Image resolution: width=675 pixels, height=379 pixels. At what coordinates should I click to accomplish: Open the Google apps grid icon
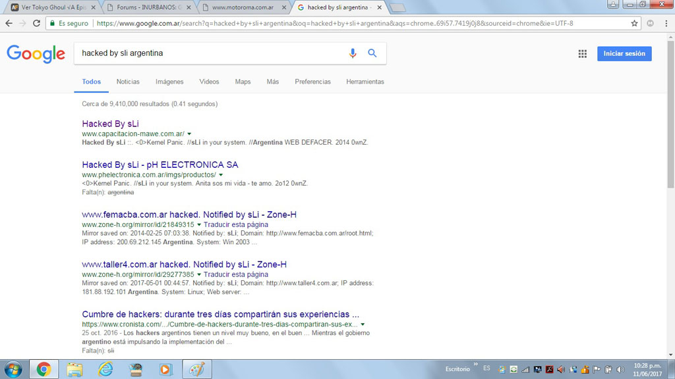coord(582,54)
